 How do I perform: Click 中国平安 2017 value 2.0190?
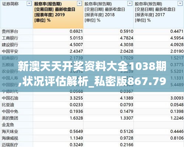click(x=177, y=51)
